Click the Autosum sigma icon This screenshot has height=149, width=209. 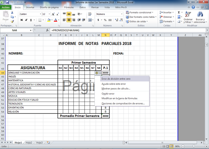179,12
